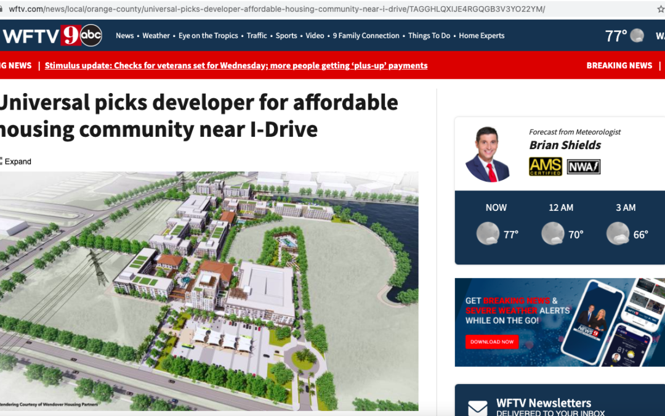Click the BREAKING NEWS label on the right

point(619,65)
